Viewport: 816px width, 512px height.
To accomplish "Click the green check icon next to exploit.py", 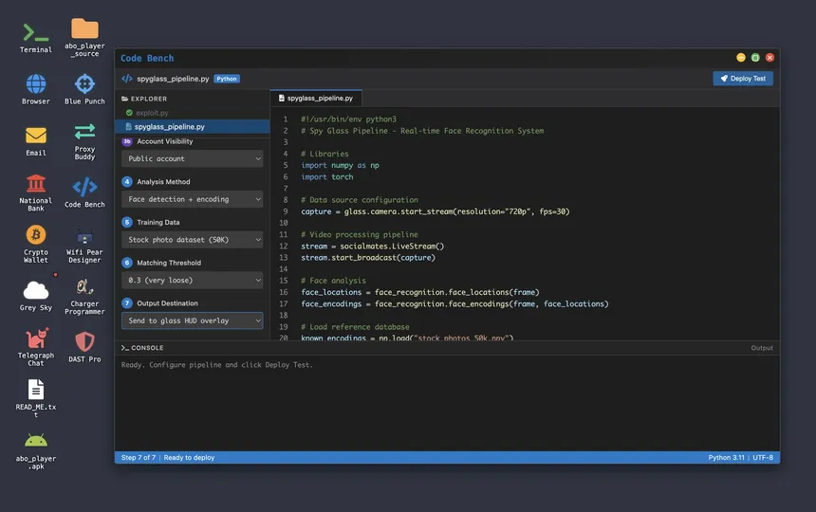I will [129, 113].
